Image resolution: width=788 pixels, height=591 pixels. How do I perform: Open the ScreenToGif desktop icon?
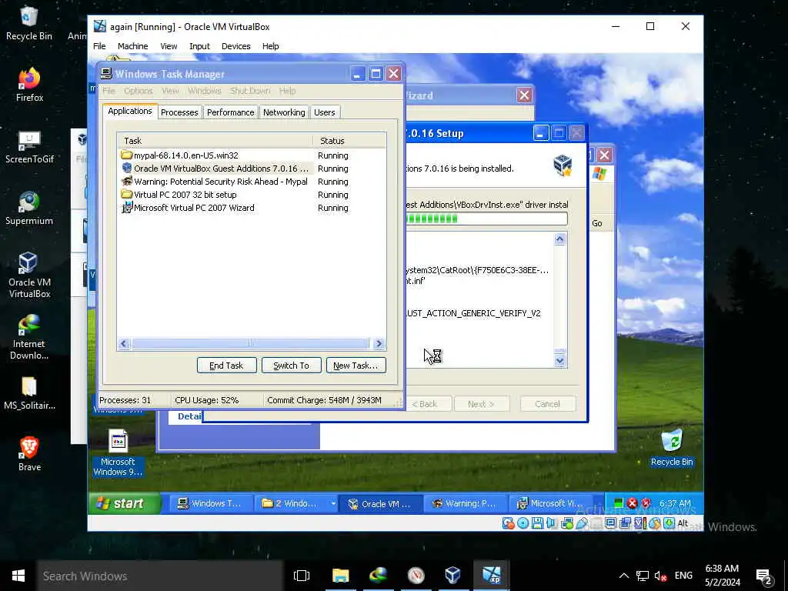[x=29, y=147]
